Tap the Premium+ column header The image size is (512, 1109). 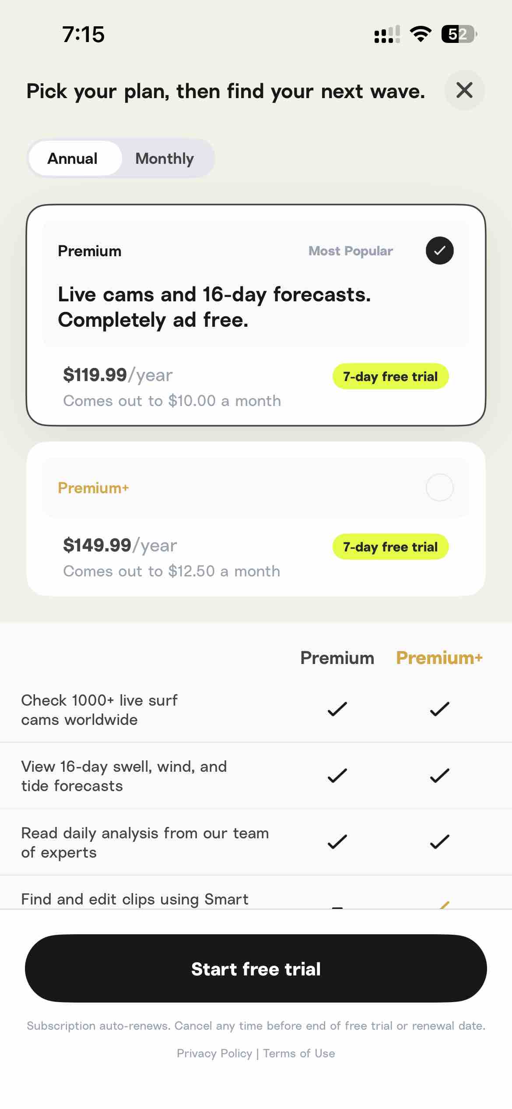(439, 658)
